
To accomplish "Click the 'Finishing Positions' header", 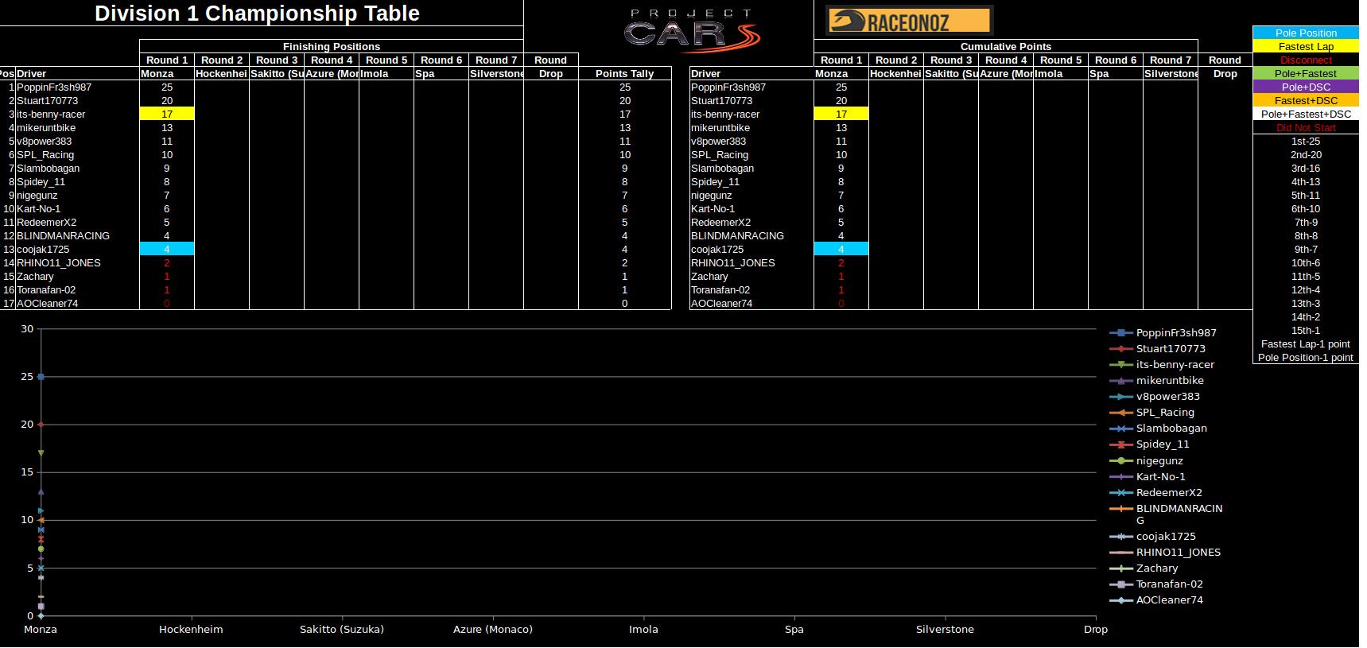I will pos(332,46).
